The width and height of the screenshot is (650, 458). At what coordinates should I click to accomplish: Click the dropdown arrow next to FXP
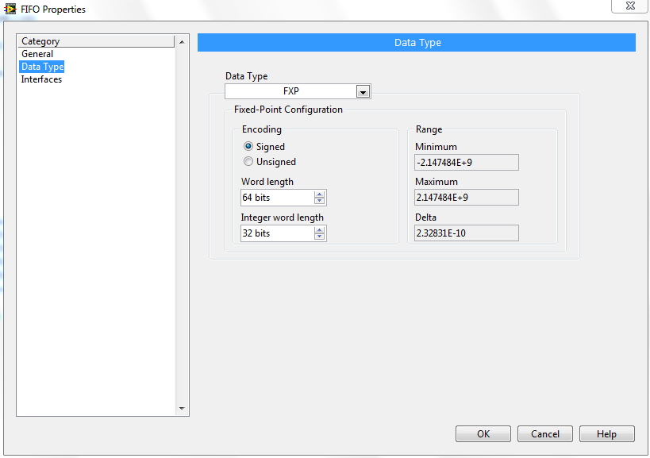363,92
